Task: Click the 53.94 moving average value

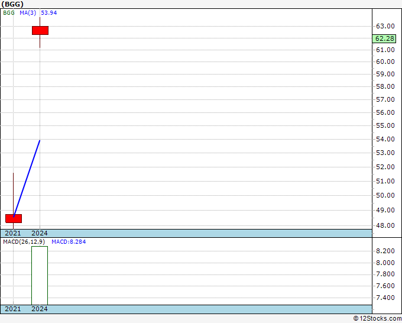Action: [49, 13]
